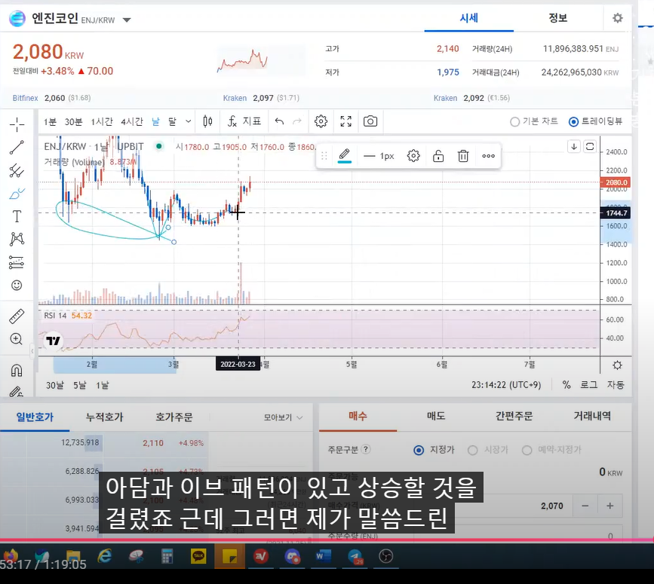
Task: Open the emoji icons tool
Action: pyautogui.click(x=17, y=285)
